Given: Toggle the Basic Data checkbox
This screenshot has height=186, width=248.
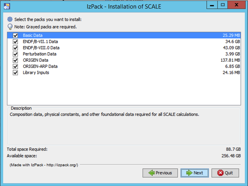Looking at the screenshot, I should click(15, 35).
